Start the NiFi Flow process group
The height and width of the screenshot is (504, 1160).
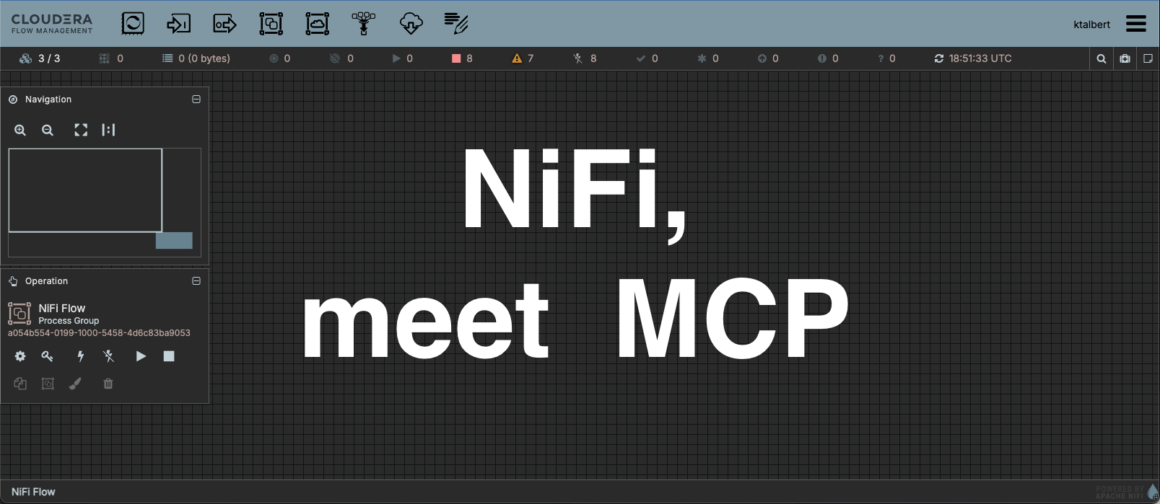tap(141, 356)
